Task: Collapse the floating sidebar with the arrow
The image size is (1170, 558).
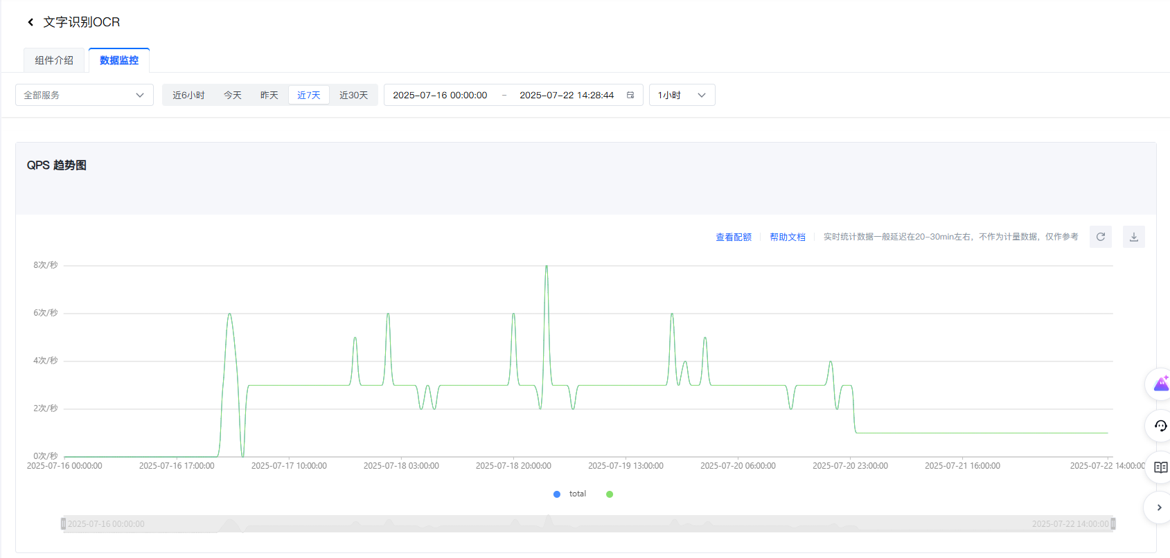Action: pyautogui.click(x=1159, y=507)
